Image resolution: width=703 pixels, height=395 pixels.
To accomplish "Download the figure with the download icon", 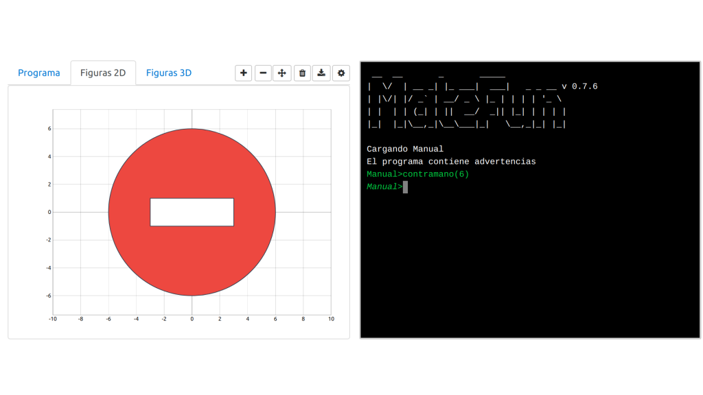I will tap(321, 73).
